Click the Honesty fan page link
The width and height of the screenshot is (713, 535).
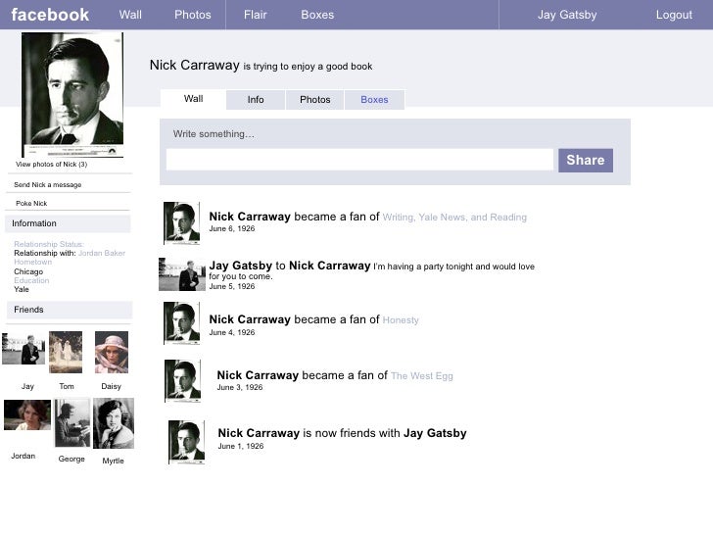tap(401, 320)
